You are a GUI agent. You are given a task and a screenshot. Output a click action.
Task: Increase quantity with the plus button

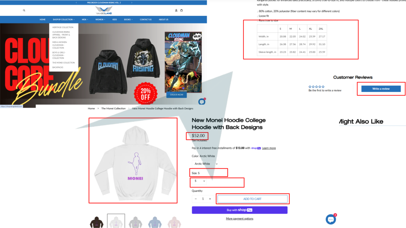click(x=210, y=199)
